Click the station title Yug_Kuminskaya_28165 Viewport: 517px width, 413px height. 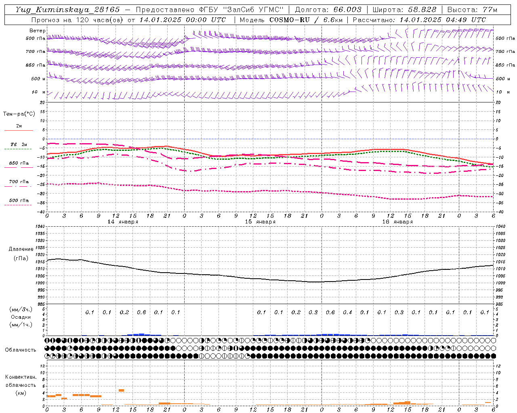[x=67, y=10]
